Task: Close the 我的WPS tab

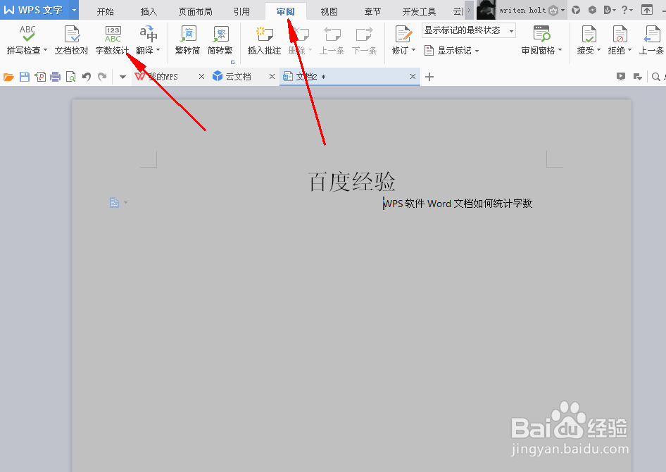Action: (202, 77)
